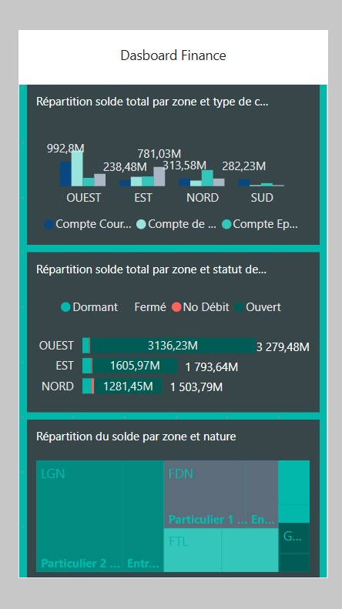The image size is (342, 609).
Task: Select the dark green G... treemap tile
Action: click(x=294, y=538)
